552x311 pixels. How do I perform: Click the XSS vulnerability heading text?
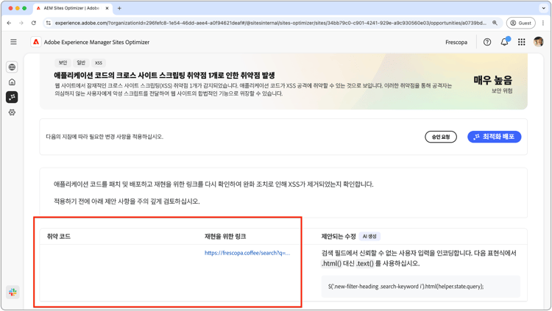[x=164, y=75]
